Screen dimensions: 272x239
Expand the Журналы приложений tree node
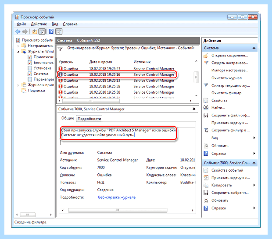(x=18, y=85)
